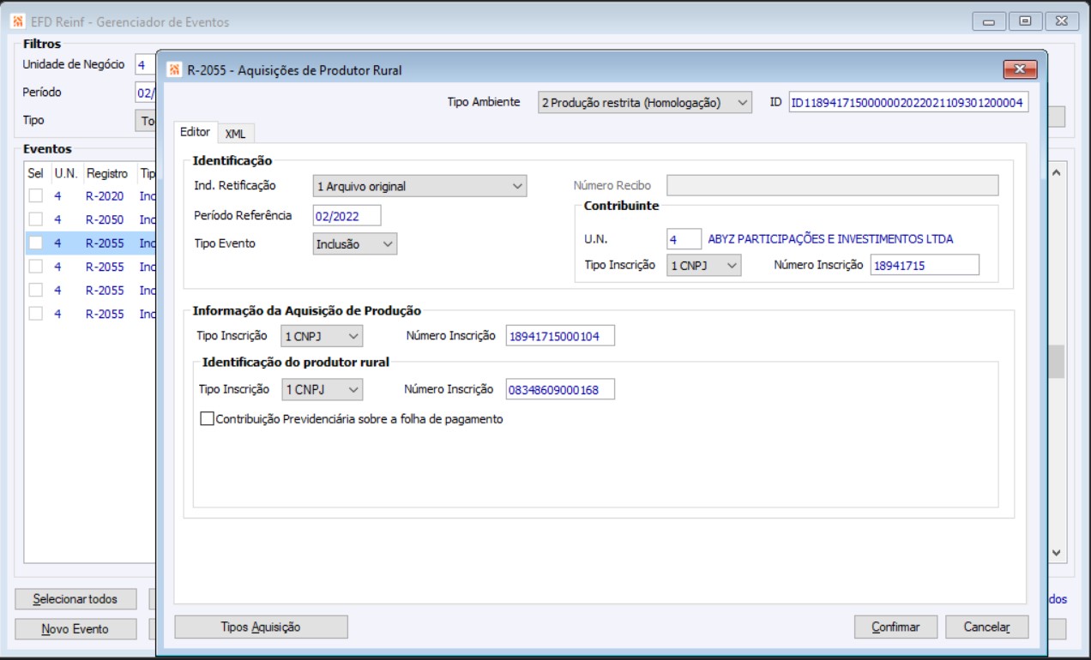Click Selecionar todos in the Gerenciador window
This screenshot has width=1091, height=660.
pos(75,598)
